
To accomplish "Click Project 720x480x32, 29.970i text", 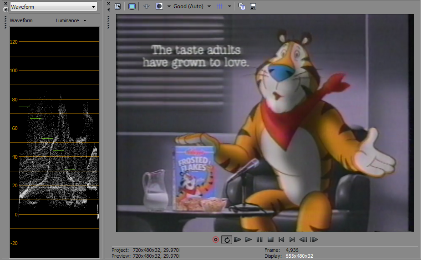I will 146,250.
